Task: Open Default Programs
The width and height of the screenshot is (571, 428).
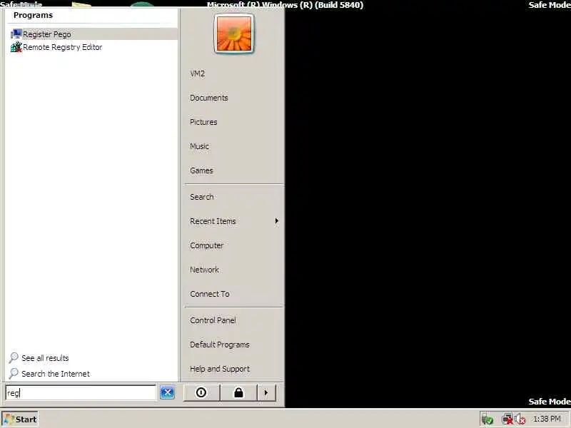Action: pyautogui.click(x=220, y=345)
